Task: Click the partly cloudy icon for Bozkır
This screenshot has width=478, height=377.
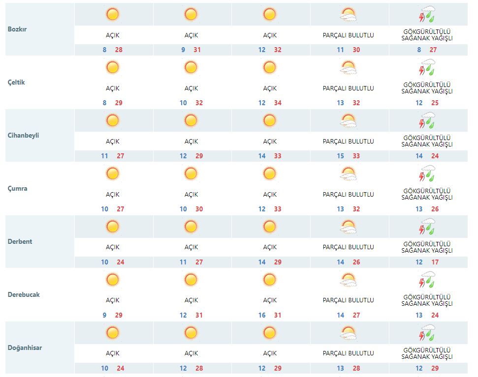Action: coord(349,15)
